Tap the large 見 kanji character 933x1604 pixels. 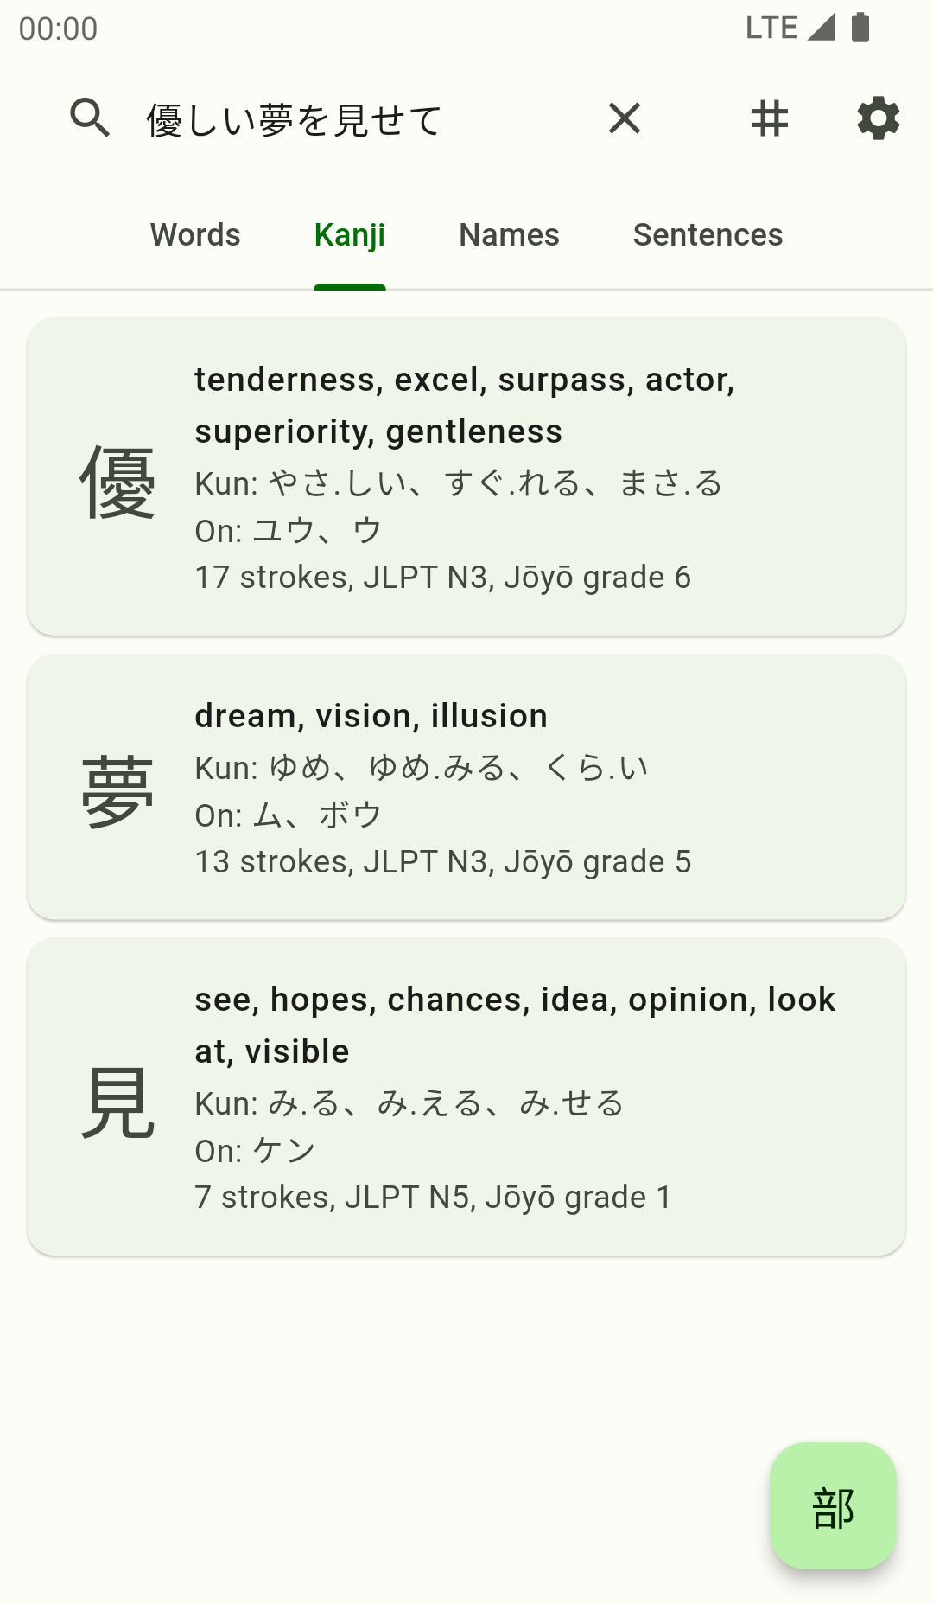click(117, 1102)
